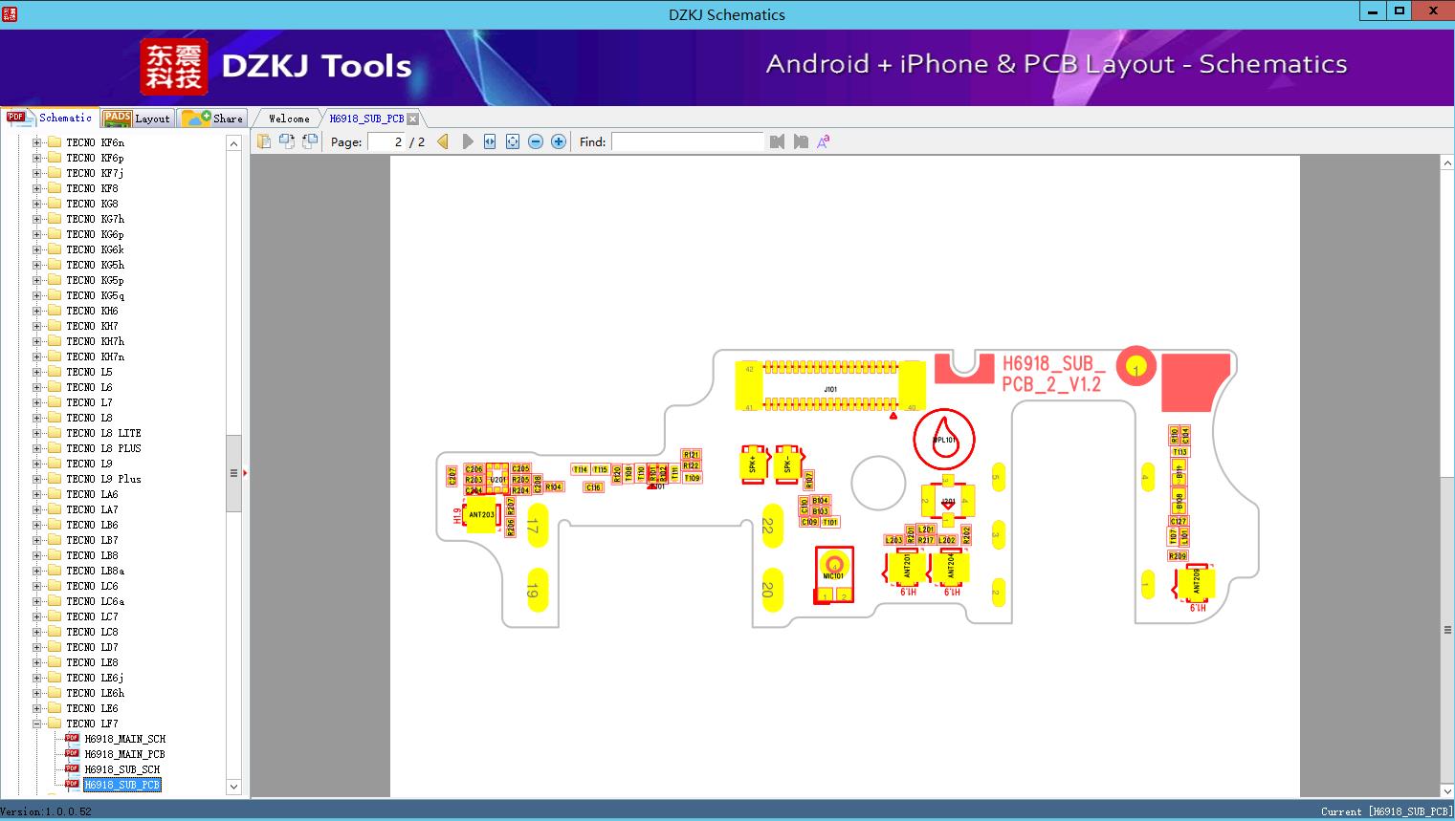Expand the TECNO KF6n folder
Viewport: 1455px width, 821px height.
tap(36, 142)
